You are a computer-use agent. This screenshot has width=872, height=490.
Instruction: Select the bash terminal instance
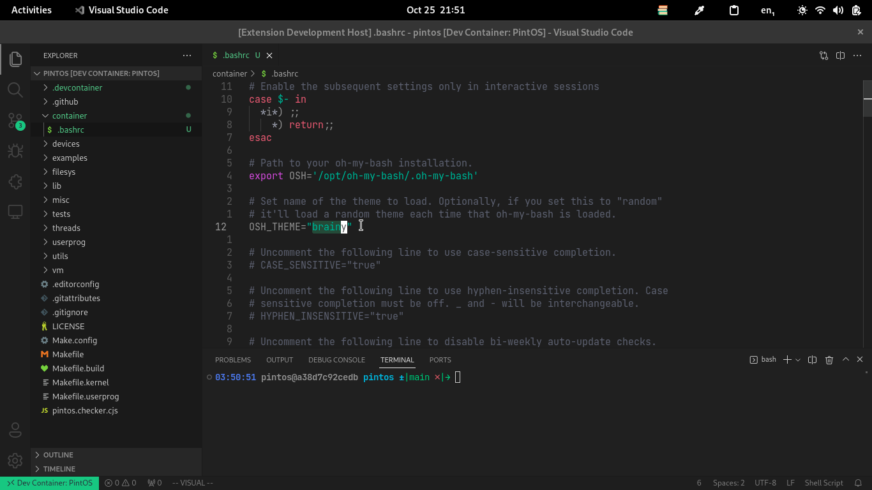pyautogui.click(x=763, y=360)
